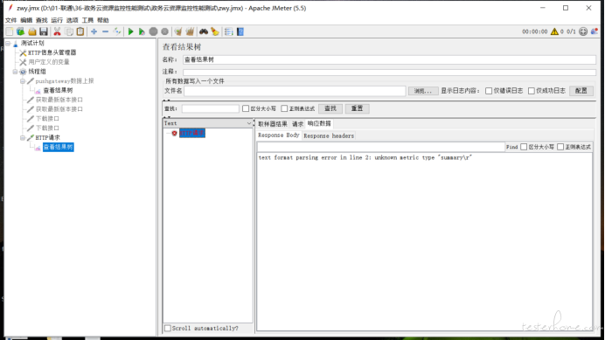Click the Stop test toolbar icon
The image size is (605, 340).
(153, 31)
